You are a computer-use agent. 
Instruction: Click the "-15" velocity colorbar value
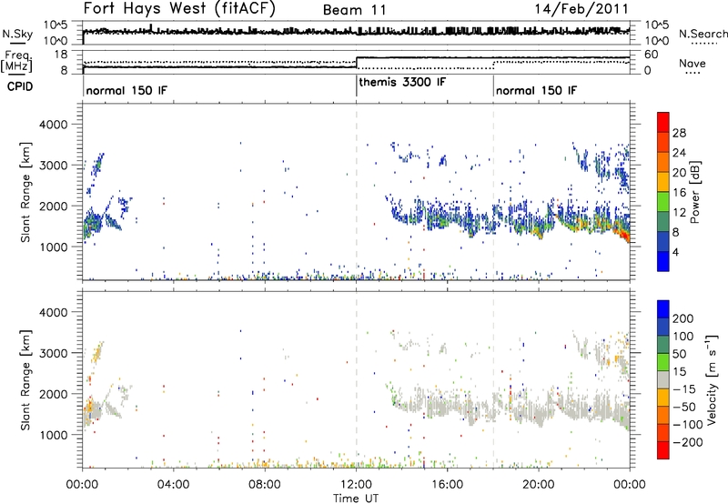click(684, 389)
